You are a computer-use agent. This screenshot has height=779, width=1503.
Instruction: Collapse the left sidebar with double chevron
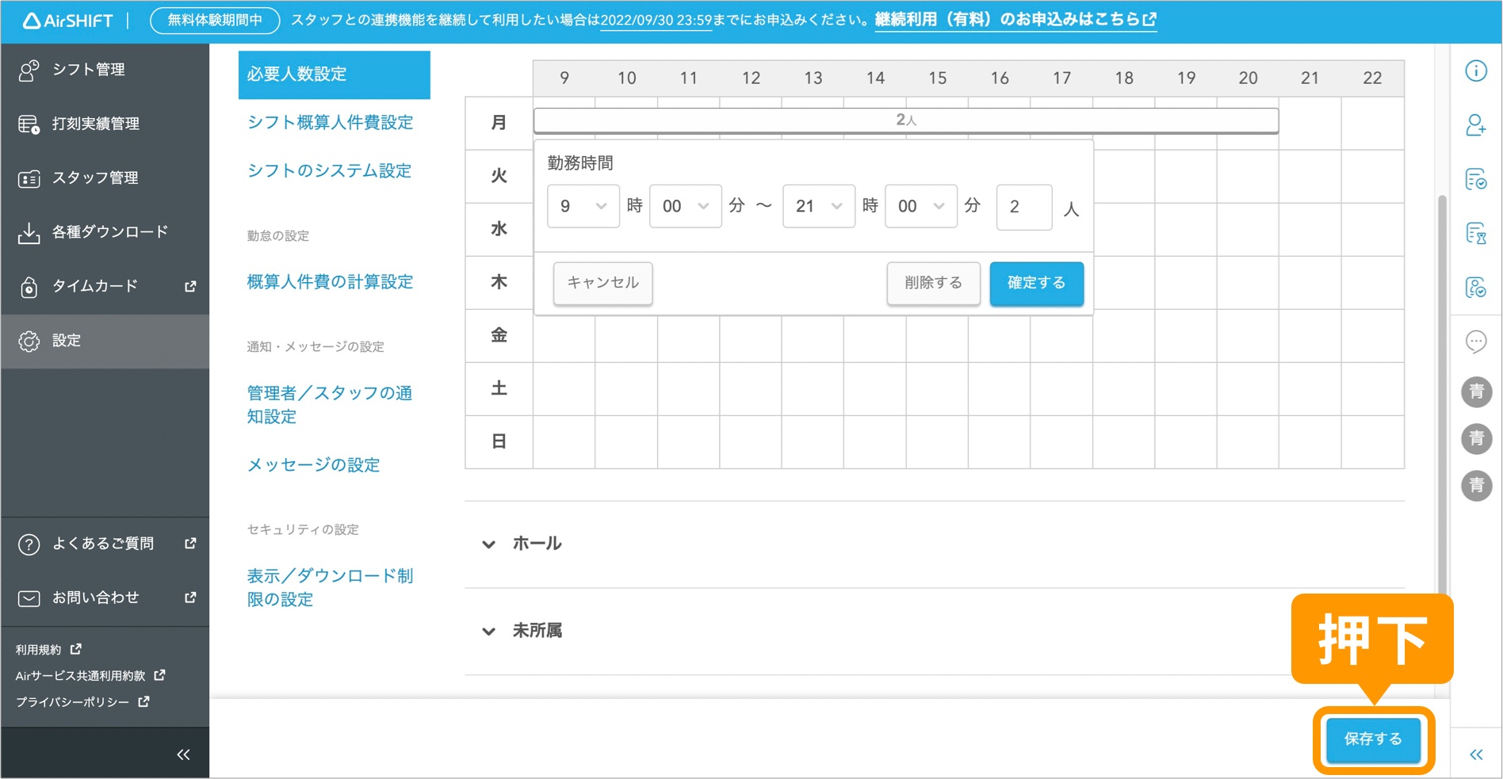click(x=183, y=754)
